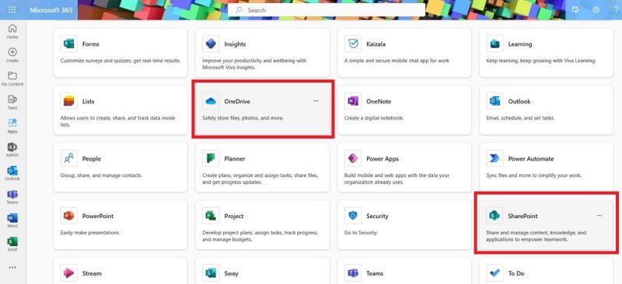Viewport: 622px width, 284px height.
Task: Click the Forms app icon
Action: click(x=68, y=43)
